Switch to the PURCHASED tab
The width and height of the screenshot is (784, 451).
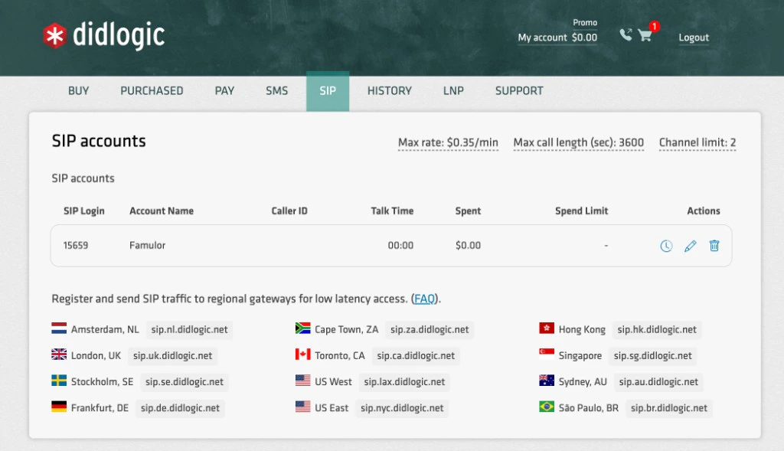pos(152,90)
